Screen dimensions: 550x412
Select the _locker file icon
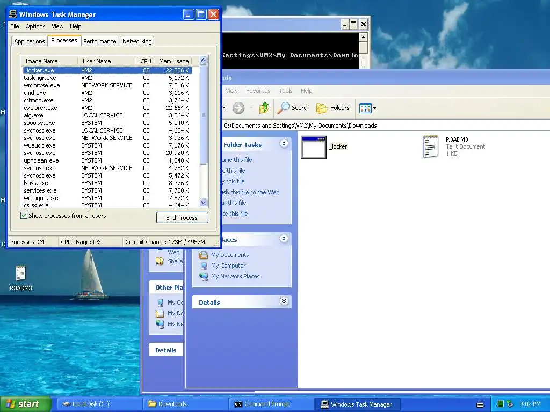[314, 147]
